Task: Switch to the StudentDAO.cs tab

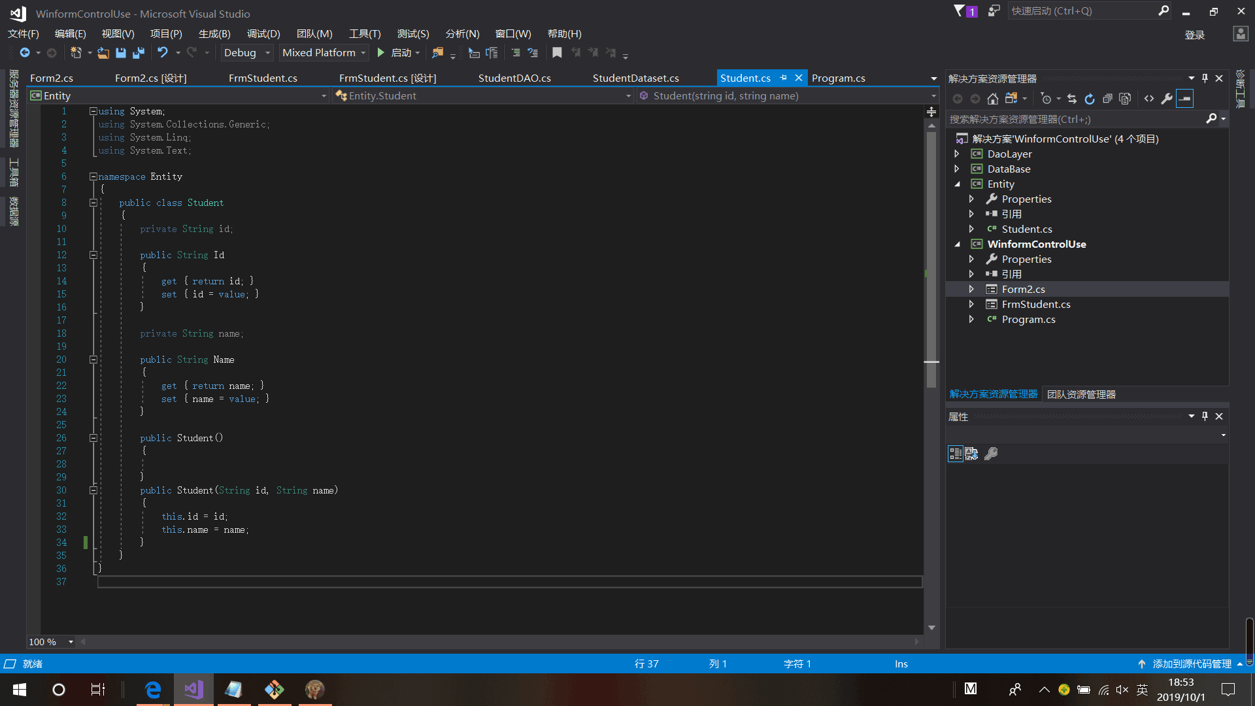Action: click(514, 78)
